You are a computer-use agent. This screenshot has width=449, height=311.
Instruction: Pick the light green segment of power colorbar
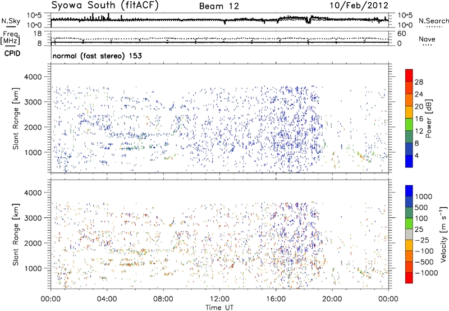click(x=409, y=124)
